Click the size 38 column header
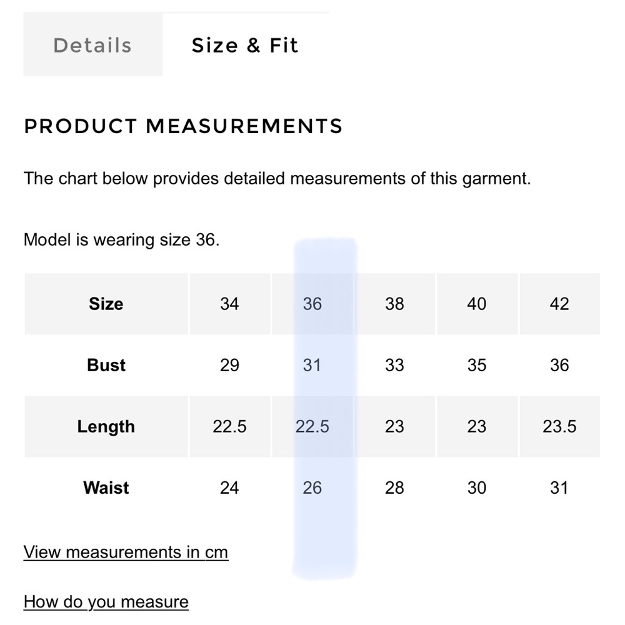The height and width of the screenshot is (625, 625). tap(394, 304)
